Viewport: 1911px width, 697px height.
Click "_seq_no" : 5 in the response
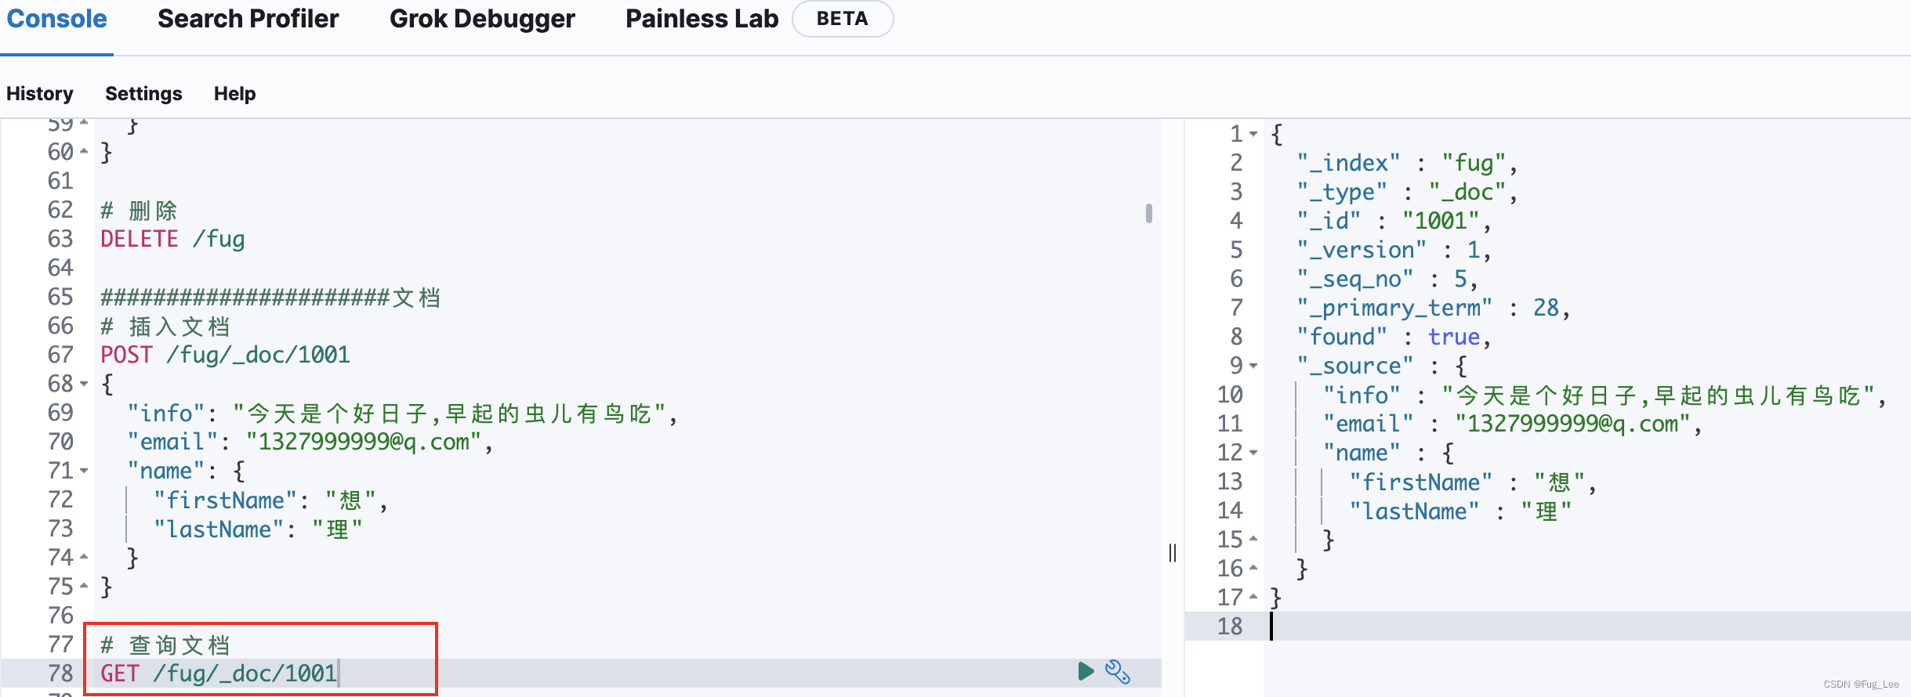1387,279
